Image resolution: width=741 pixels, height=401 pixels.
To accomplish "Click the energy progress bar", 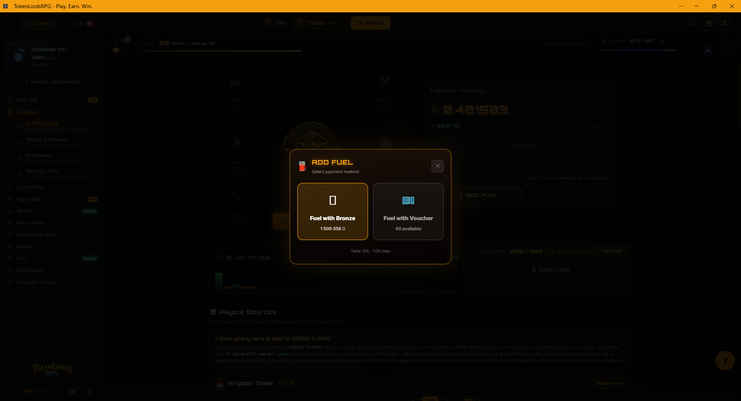I will click(639, 50).
